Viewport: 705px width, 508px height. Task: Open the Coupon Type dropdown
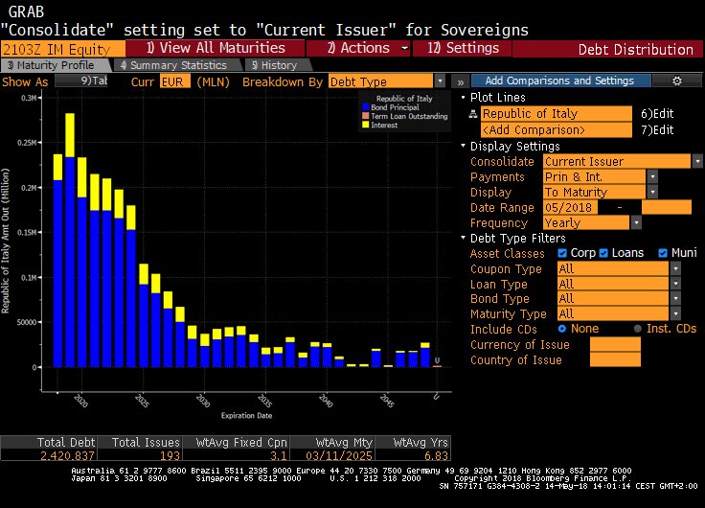coord(675,268)
